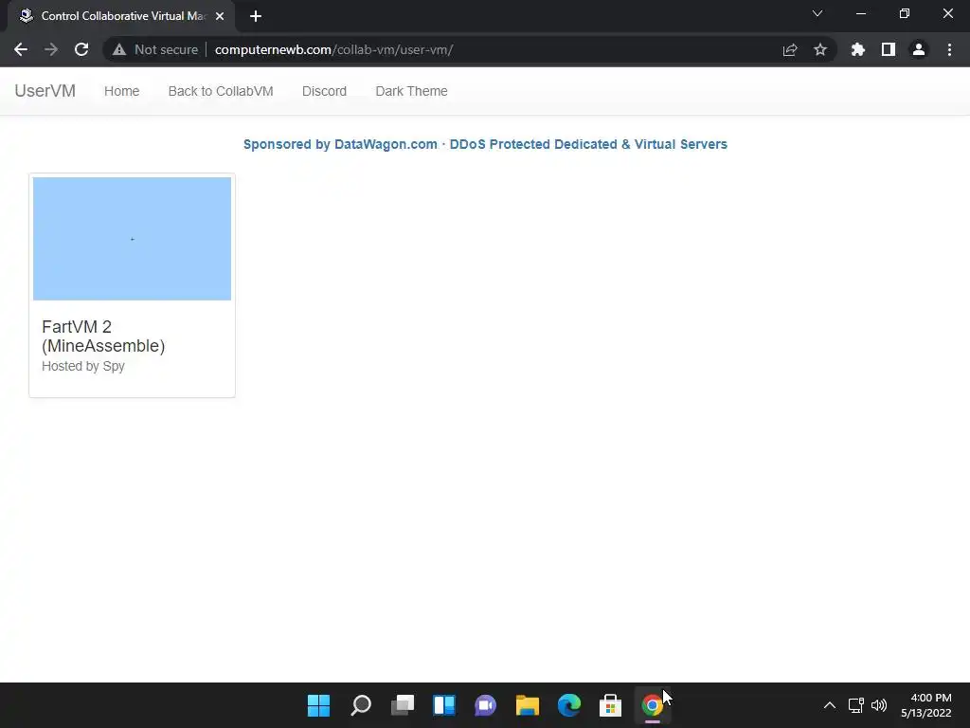Open the Not secure site info warning

pos(155,49)
